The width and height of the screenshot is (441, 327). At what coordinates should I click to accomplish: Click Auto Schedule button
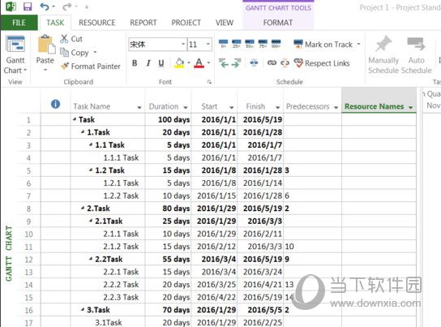click(416, 55)
